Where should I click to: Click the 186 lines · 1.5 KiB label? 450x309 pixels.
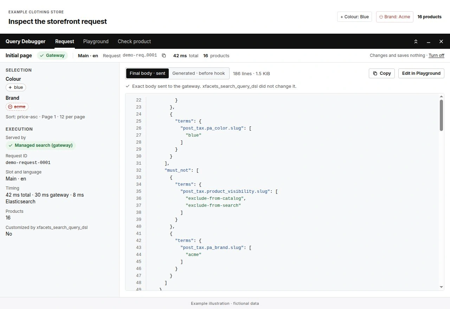(x=251, y=73)
